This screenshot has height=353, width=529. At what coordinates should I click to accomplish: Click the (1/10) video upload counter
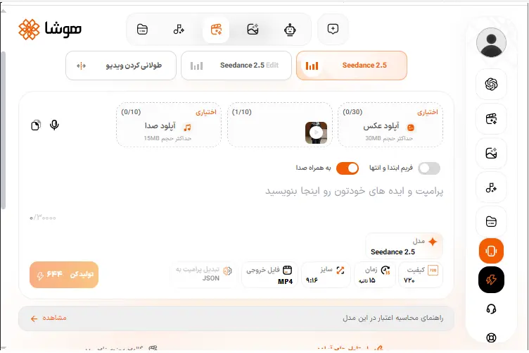tap(241, 112)
